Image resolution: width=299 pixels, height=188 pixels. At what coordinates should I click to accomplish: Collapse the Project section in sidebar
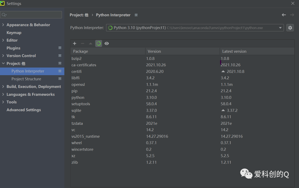[3, 63]
